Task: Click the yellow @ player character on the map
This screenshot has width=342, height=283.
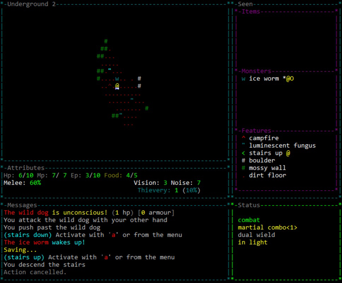Action: point(117,86)
